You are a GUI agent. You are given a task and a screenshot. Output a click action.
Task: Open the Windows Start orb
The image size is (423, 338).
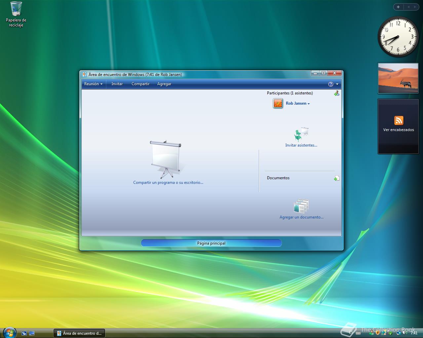9,332
